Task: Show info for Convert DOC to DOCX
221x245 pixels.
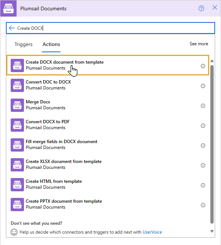Action: tap(203, 86)
